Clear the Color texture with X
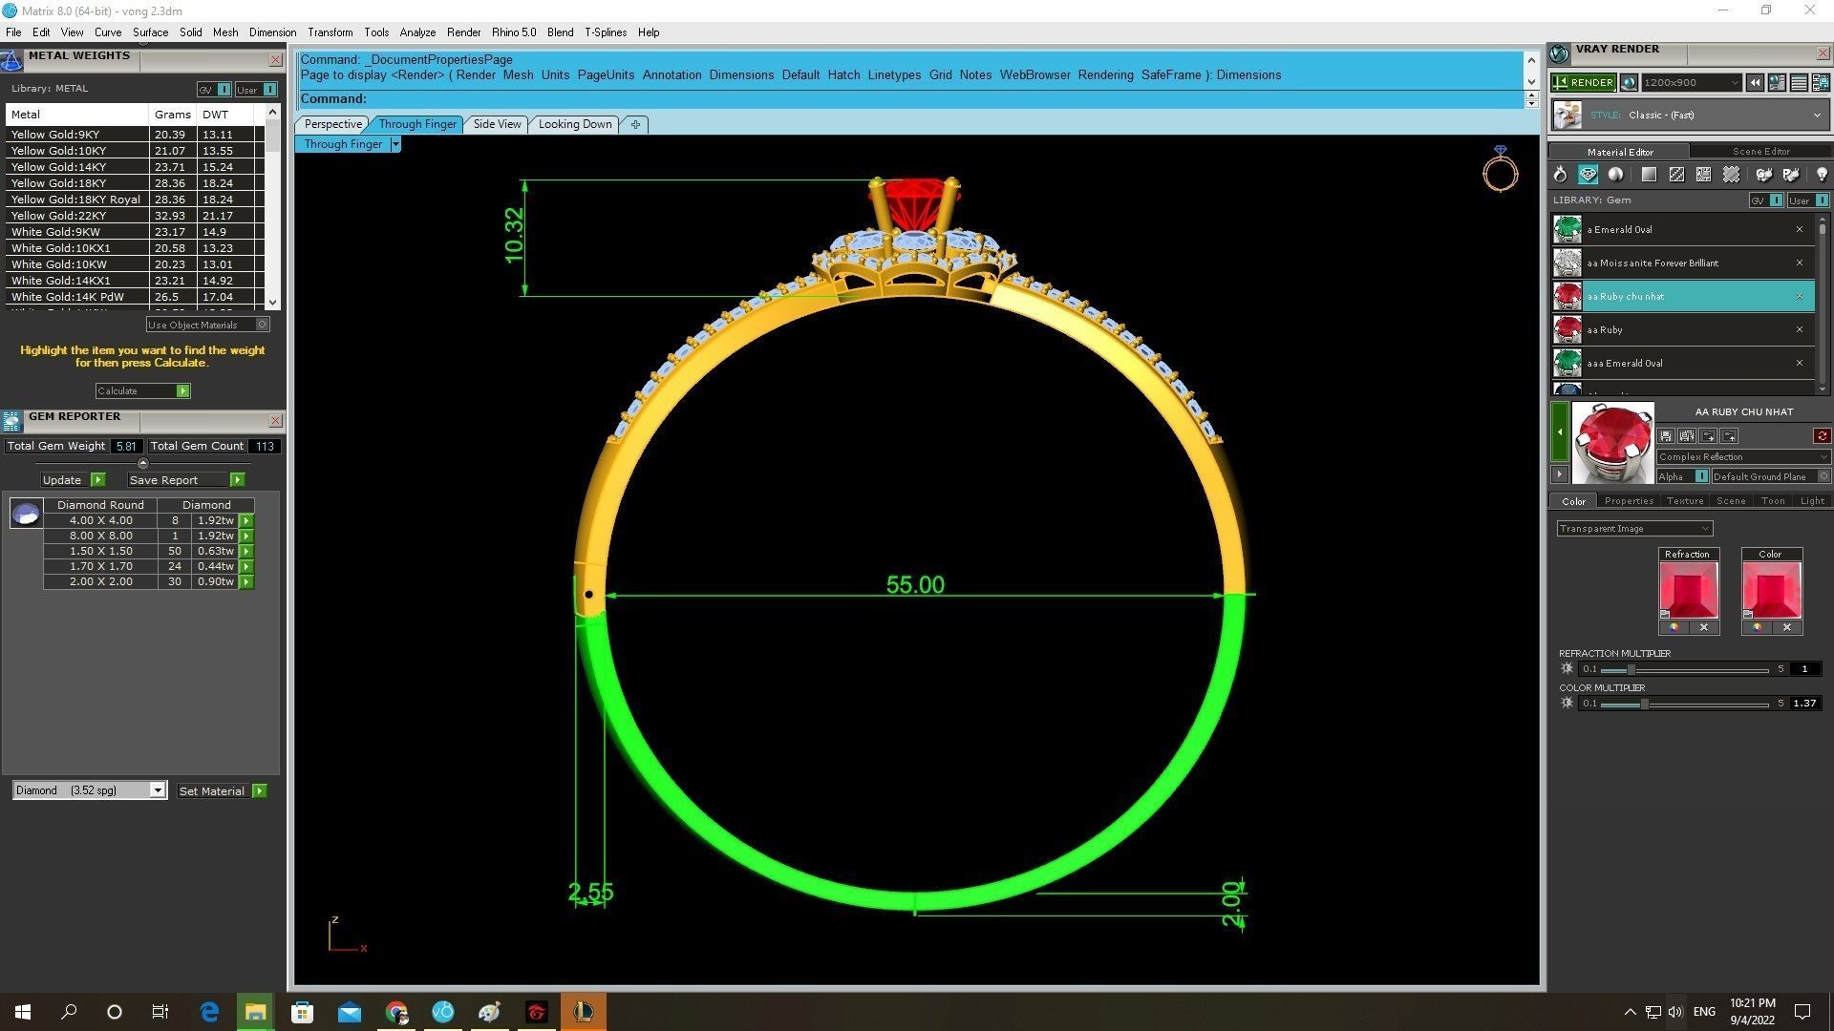The image size is (1834, 1031). click(x=1786, y=627)
